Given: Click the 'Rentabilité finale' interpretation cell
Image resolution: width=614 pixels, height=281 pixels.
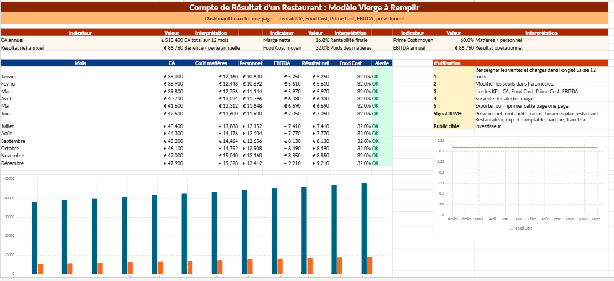Looking at the screenshot, I should [351, 40].
